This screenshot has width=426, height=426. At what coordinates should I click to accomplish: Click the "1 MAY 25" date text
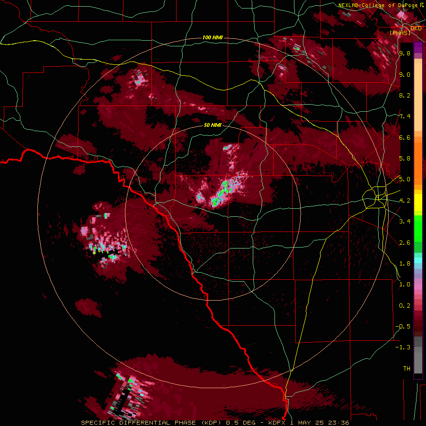(x=308, y=423)
